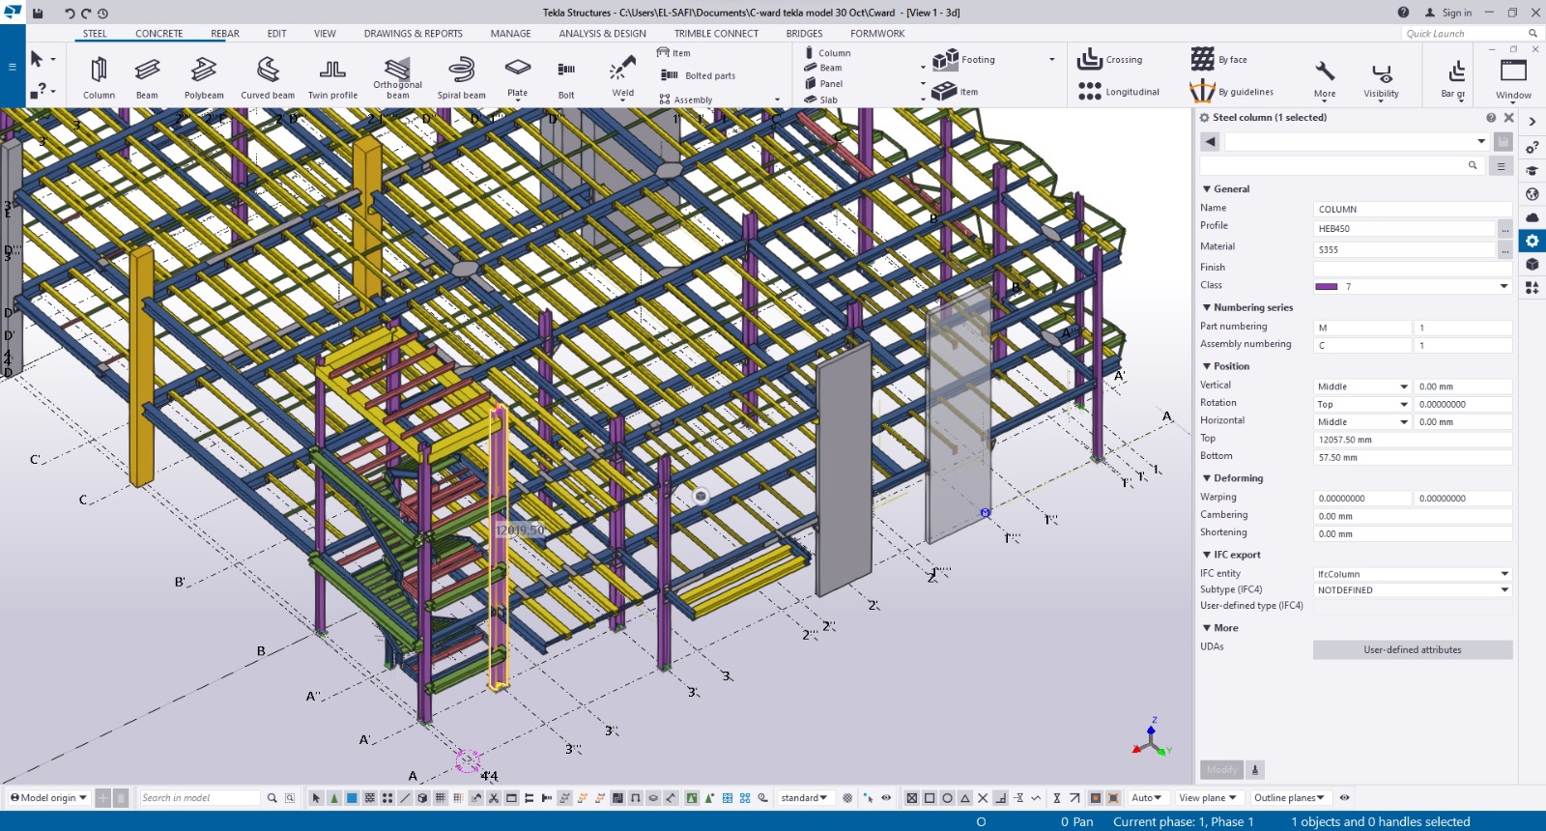Click the Profile browse ellipsis button

click(x=1504, y=229)
